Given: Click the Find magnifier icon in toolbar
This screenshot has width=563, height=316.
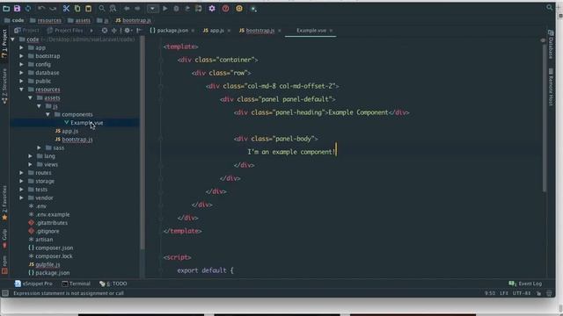Looking at the screenshot, I should (x=102, y=8).
